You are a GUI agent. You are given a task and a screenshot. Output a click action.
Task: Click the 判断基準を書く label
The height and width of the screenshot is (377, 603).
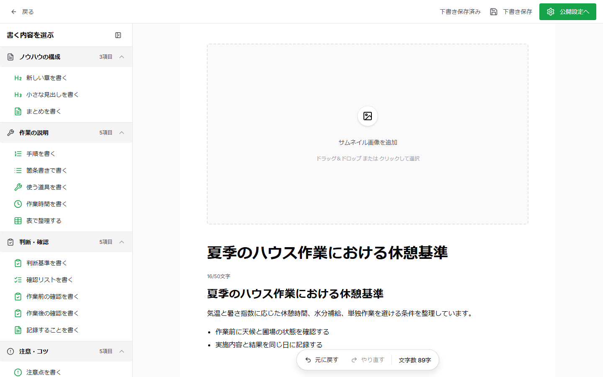pos(46,263)
